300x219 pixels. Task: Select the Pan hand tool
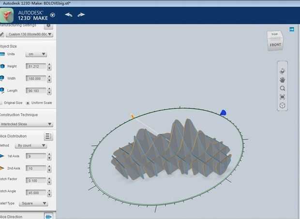[283, 80]
